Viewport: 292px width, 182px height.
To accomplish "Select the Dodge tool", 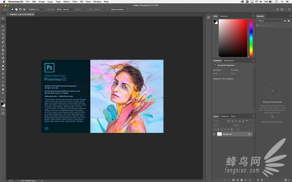I will click(3, 70).
